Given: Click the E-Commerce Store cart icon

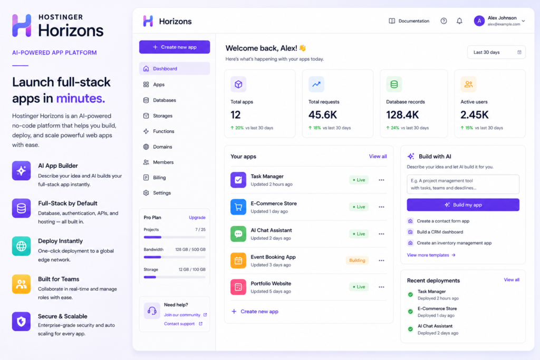Looking at the screenshot, I should click(238, 207).
